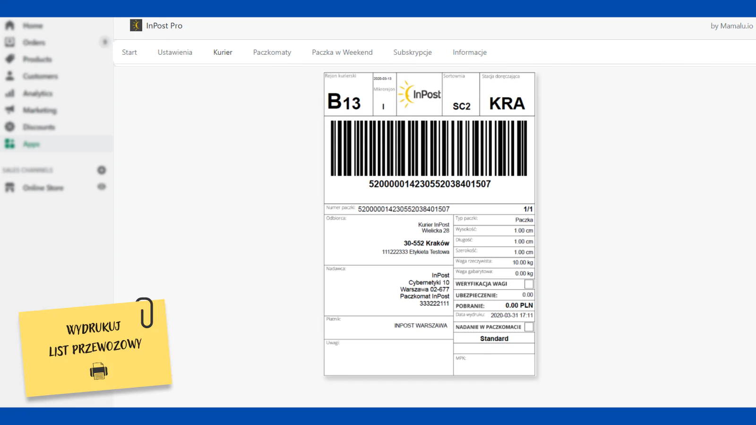This screenshot has width=756, height=425.
Task: Open Products in the sidebar
Action: [x=37, y=59]
